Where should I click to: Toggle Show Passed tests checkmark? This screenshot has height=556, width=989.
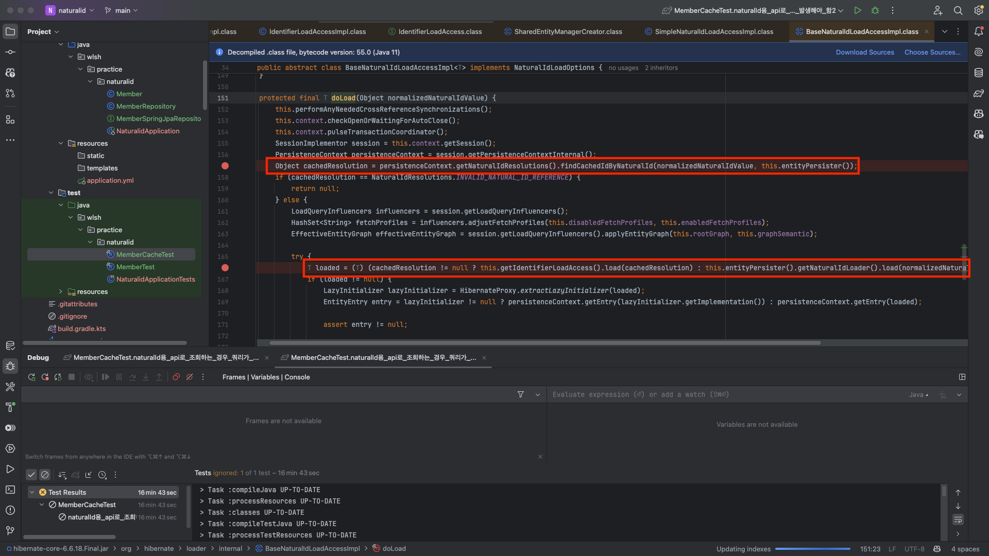(x=31, y=475)
